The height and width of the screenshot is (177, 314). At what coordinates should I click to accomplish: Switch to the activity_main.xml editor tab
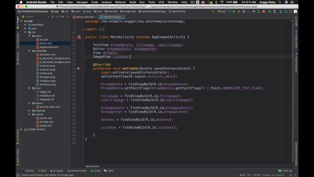(83, 17)
